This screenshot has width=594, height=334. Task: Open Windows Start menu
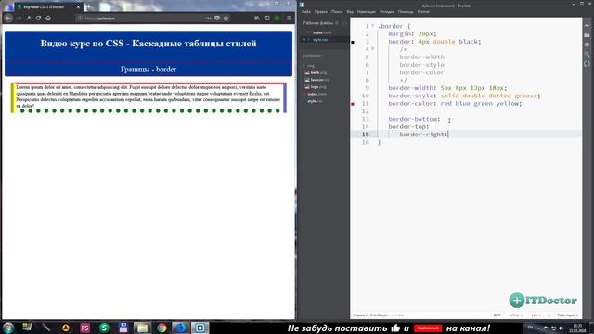(8, 328)
